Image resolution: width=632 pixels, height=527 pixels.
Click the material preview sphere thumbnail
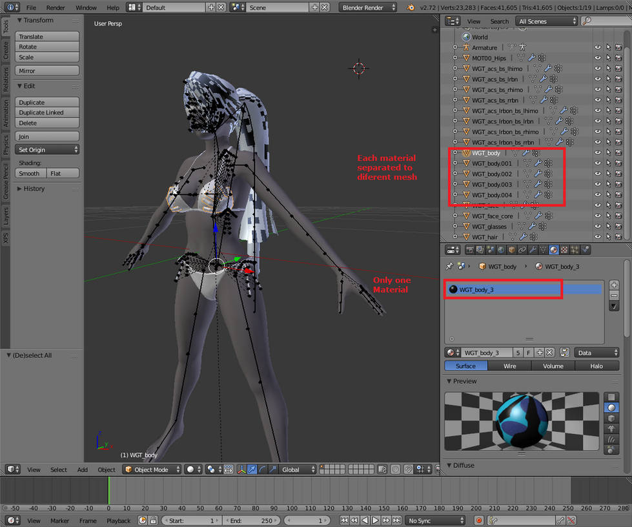point(522,421)
